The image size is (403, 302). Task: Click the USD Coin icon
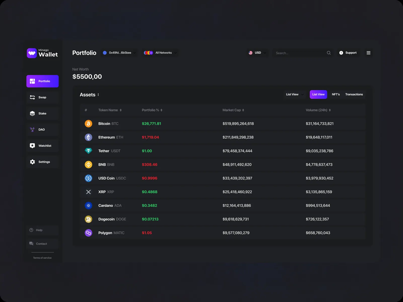click(x=88, y=178)
